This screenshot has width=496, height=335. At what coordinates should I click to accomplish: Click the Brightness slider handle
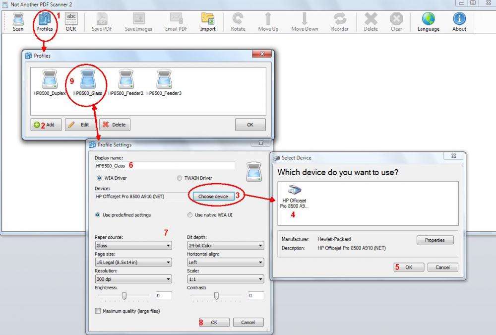coord(124,296)
